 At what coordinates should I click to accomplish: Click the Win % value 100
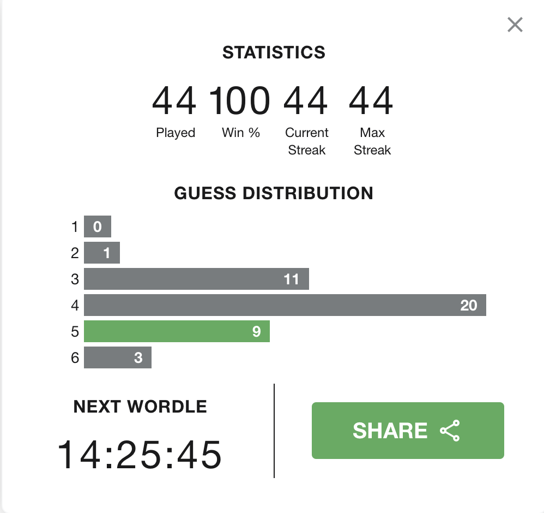coord(240,101)
